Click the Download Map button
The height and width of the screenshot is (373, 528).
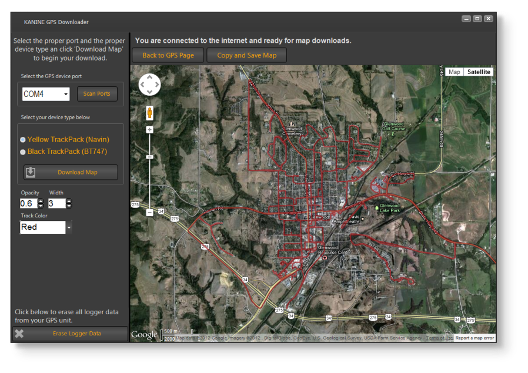[71, 172]
